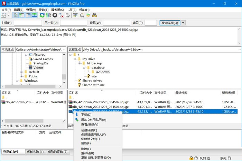Toggle local directory tree view icon
The width and height of the screenshot is (242, 161).
(x=22, y=15)
